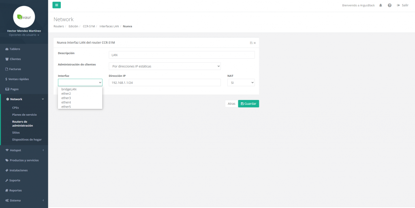Click the Interfaz dropdown box
The image size is (415, 208).
click(x=80, y=83)
